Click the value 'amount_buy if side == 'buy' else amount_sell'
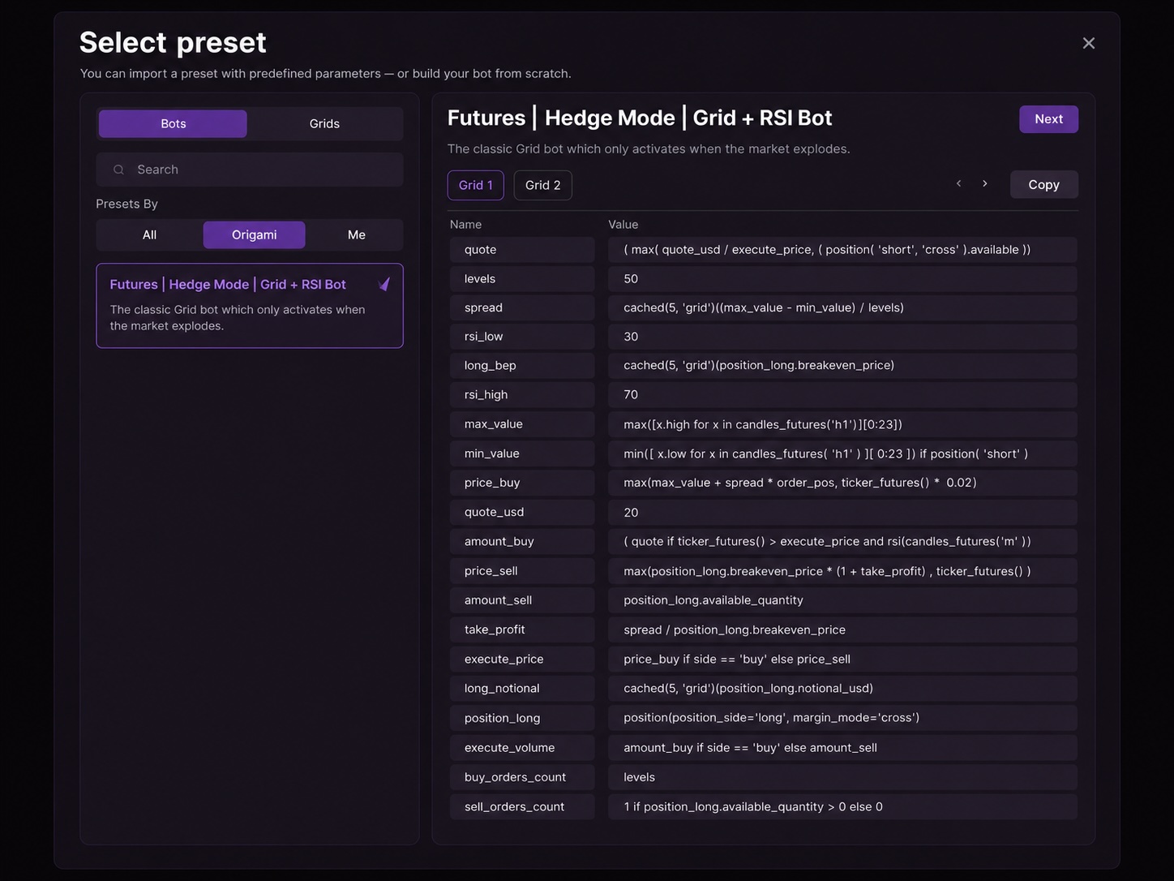 [842, 748]
